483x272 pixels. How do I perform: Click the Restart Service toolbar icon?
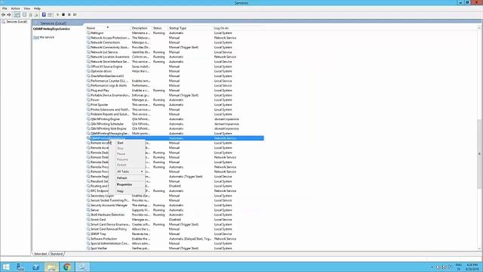(75, 14)
